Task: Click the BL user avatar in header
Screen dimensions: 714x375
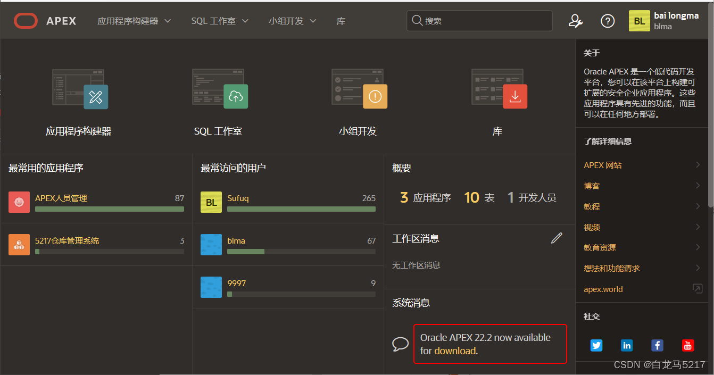Action: coord(640,21)
